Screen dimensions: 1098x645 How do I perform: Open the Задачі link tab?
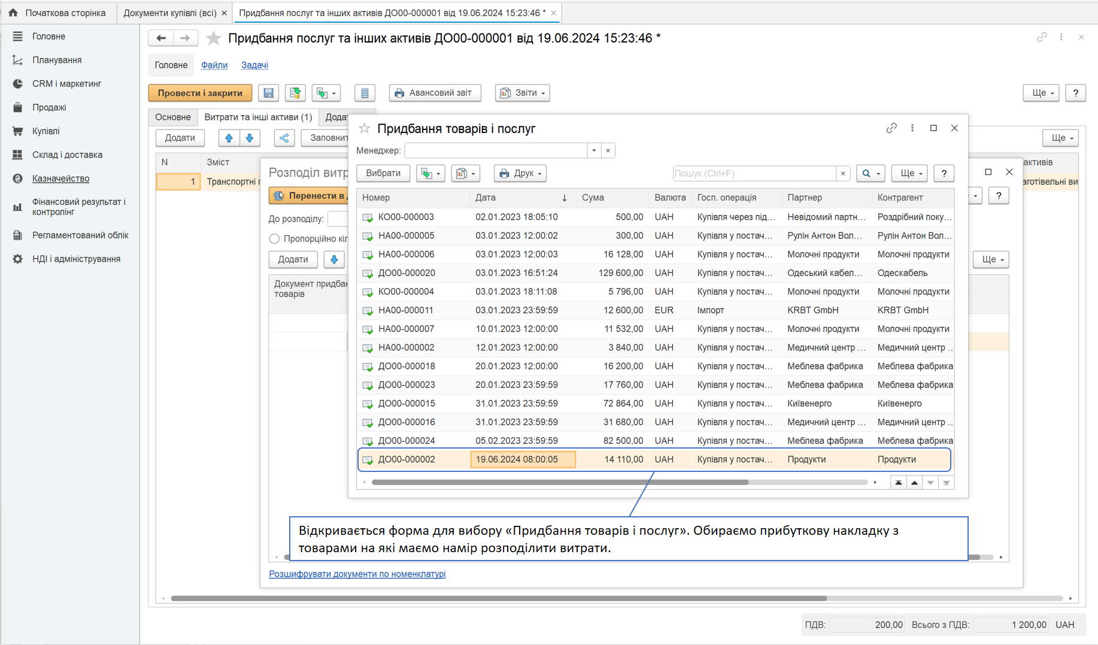[254, 65]
